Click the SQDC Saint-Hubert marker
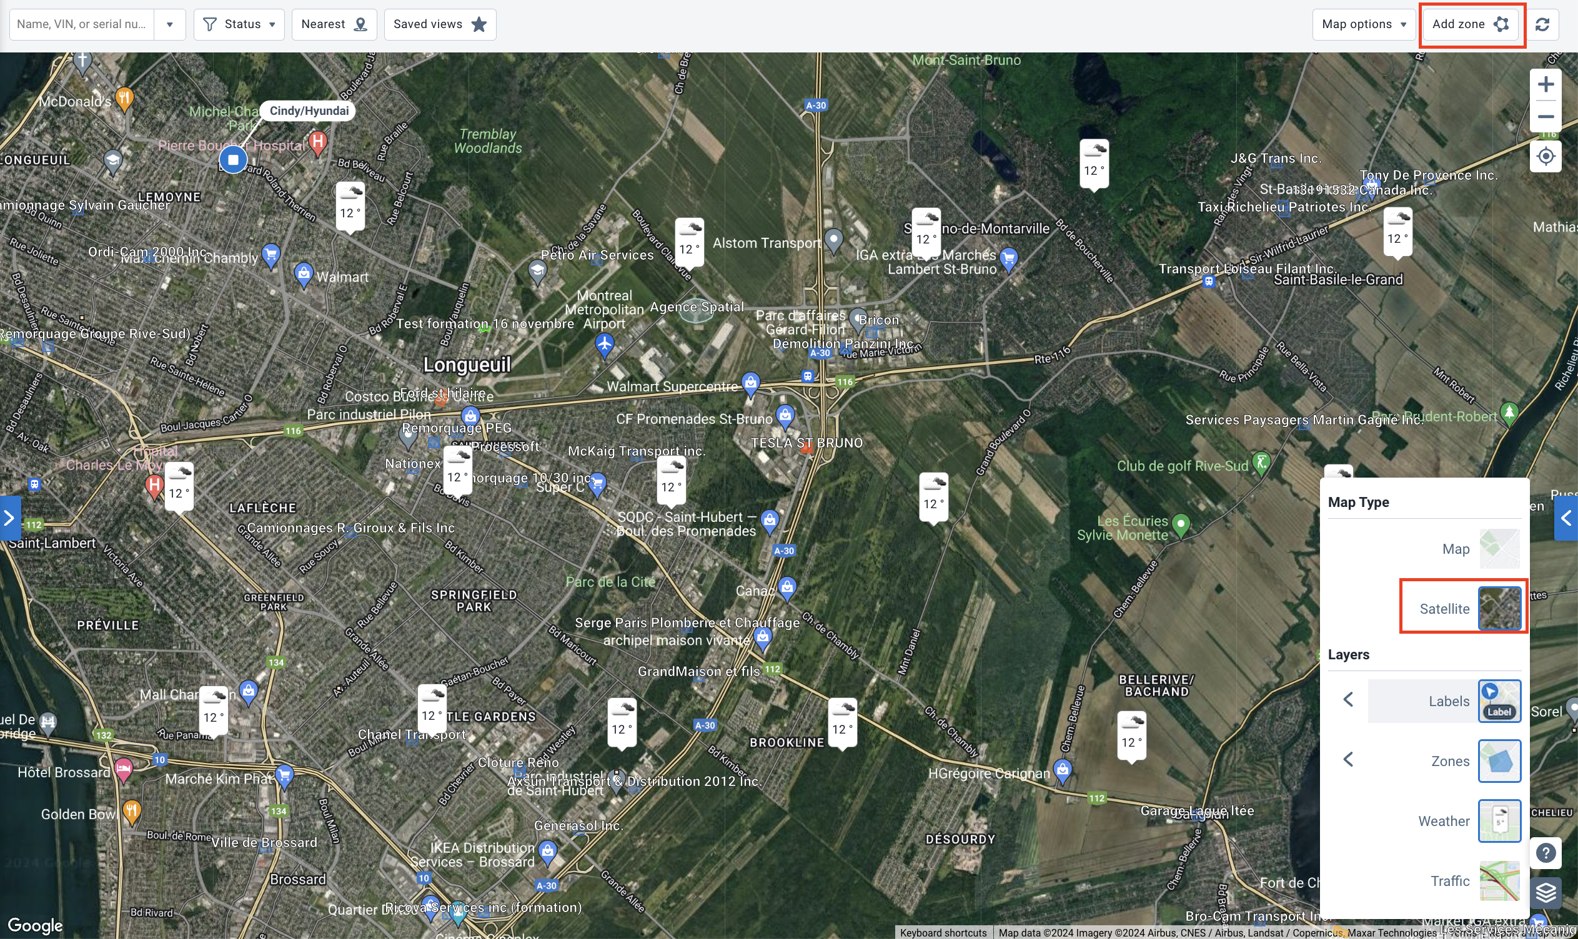The height and width of the screenshot is (939, 1578). pyautogui.click(x=770, y=521)
